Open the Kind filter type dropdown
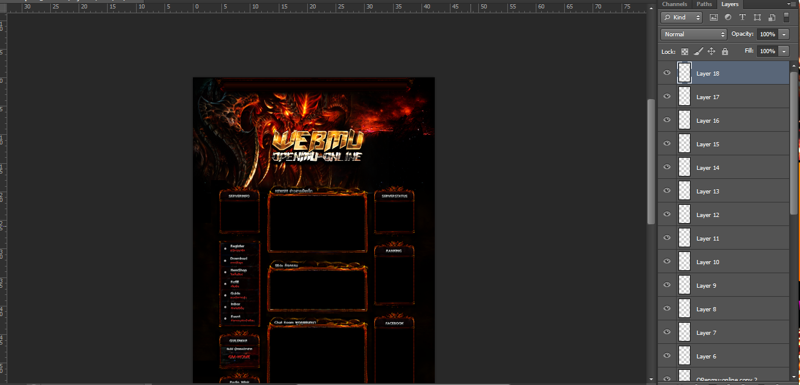Screen dimensions: 800x385 (681, 18)
